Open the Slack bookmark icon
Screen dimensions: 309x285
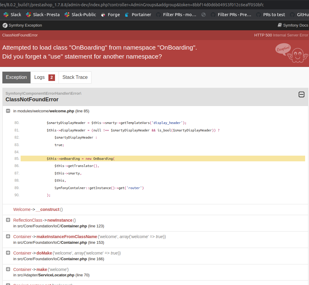point(5,14)
